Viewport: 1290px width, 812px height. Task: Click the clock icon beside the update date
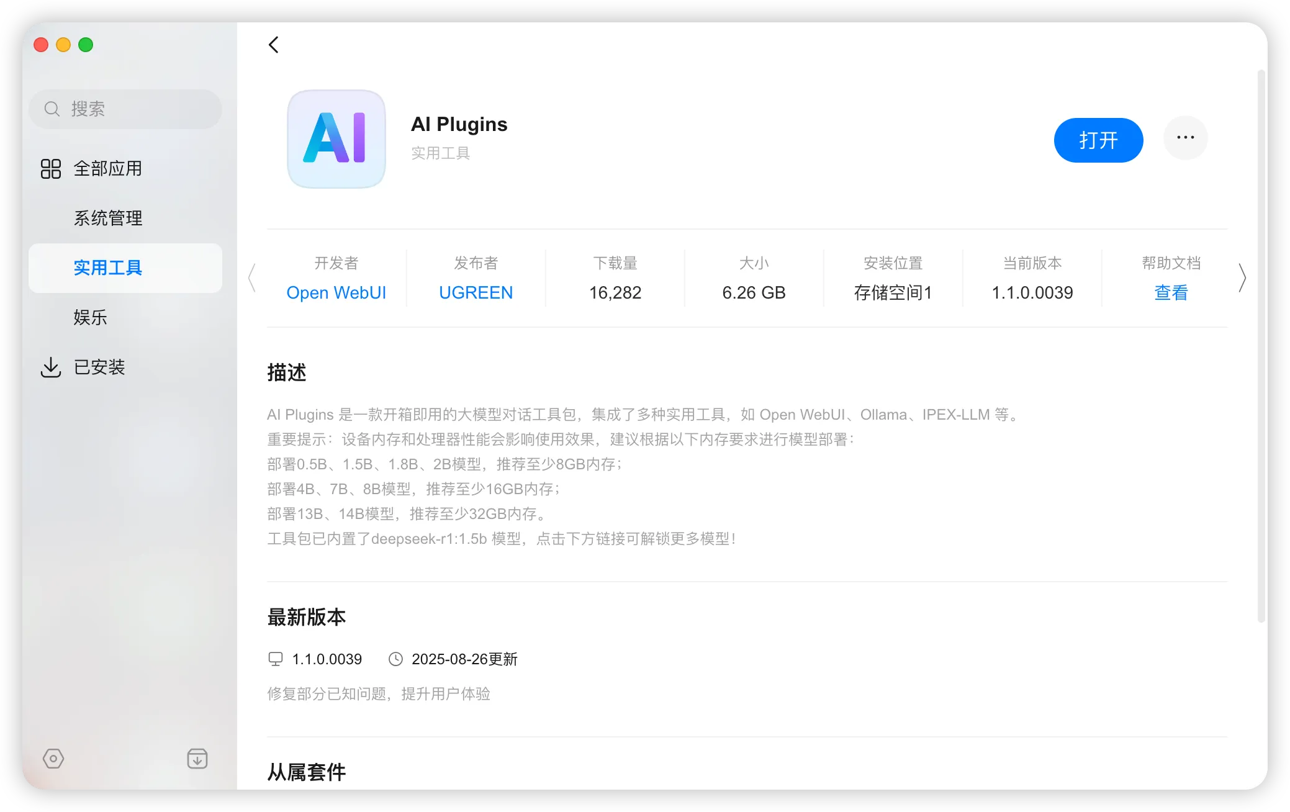pyautogui.click(x=395, y=659)
